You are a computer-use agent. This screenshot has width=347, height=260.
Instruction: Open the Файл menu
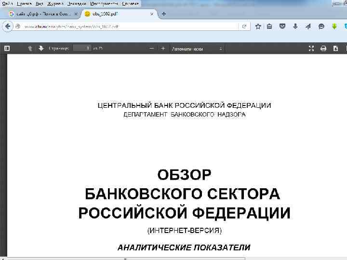tap(7, 3)
